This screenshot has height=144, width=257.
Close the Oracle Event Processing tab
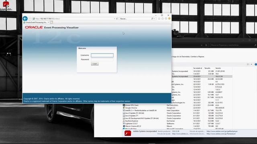tap(49, 22)
